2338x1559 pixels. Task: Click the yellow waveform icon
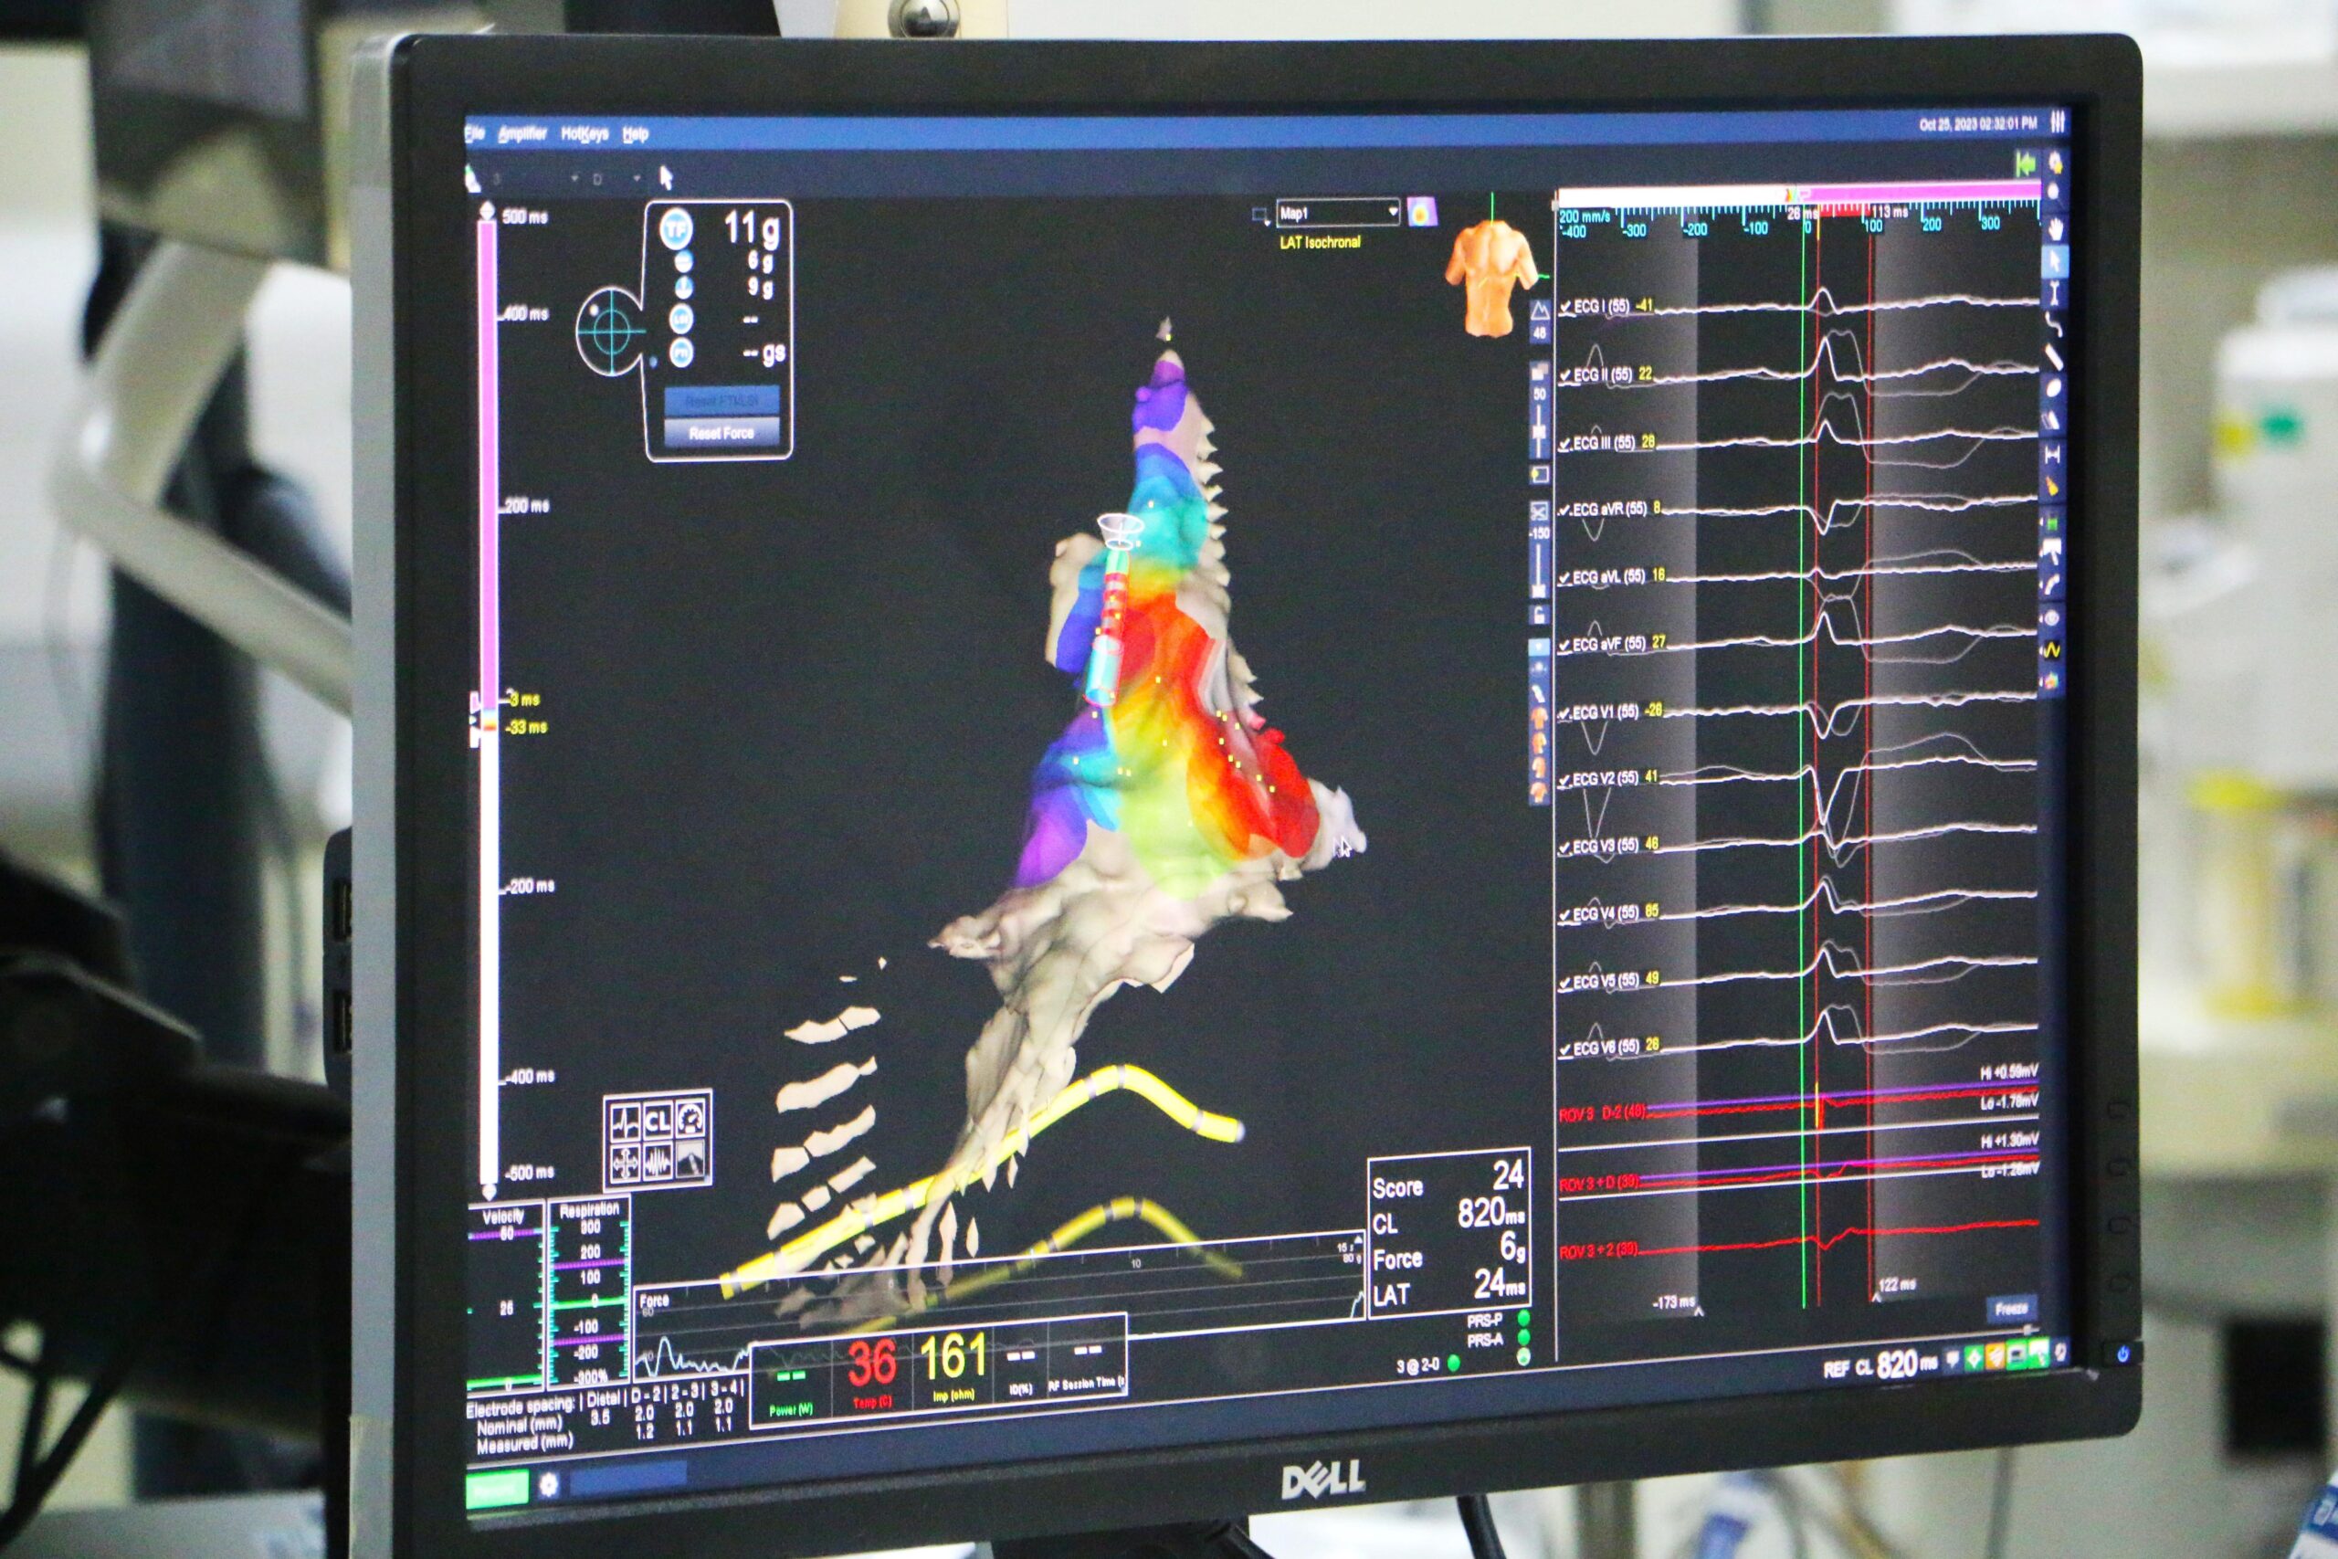[x=2050, y=650]
